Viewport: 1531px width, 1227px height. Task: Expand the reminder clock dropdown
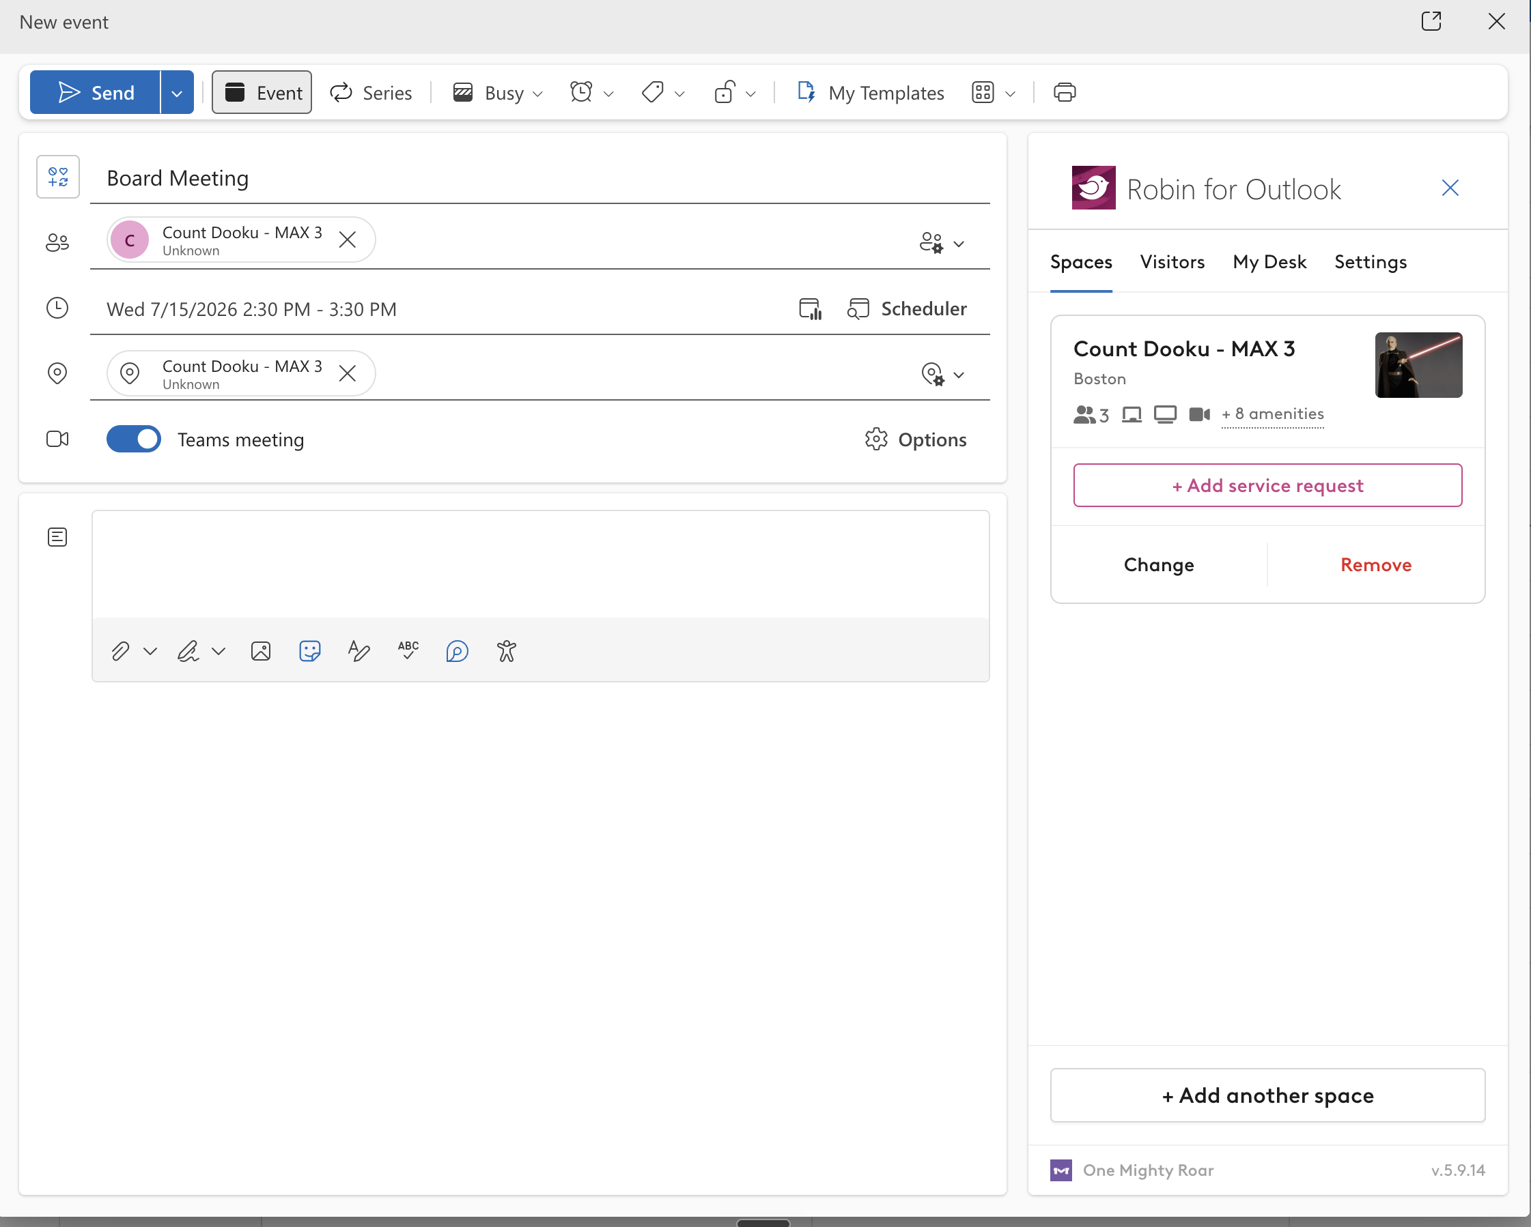(x=591, y=92)
